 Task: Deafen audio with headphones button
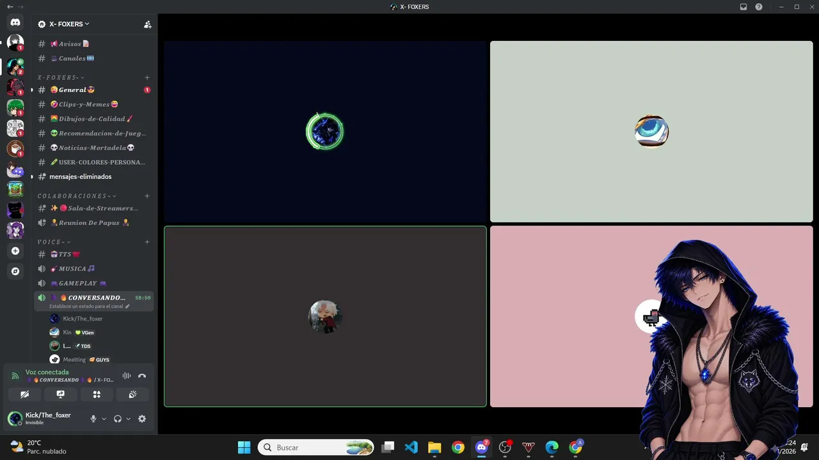point(118,418)
